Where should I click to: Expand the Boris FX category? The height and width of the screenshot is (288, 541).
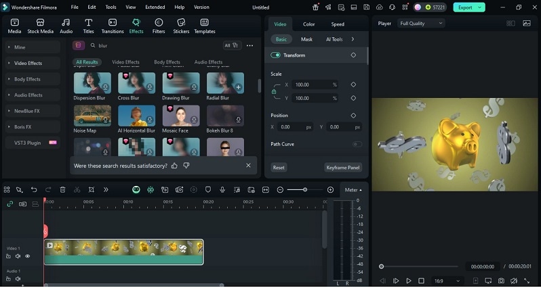tap(33, 127)
